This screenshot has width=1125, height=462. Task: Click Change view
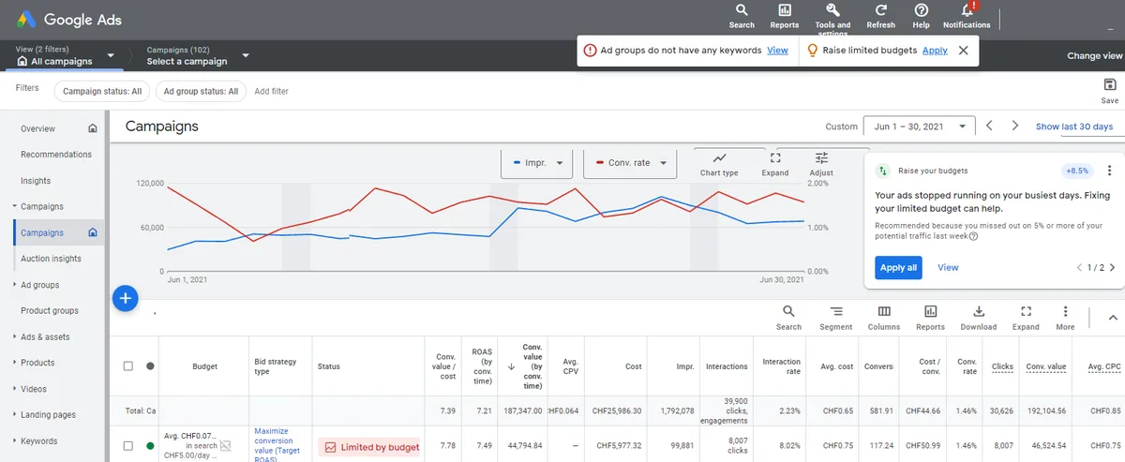(1095, 56)
